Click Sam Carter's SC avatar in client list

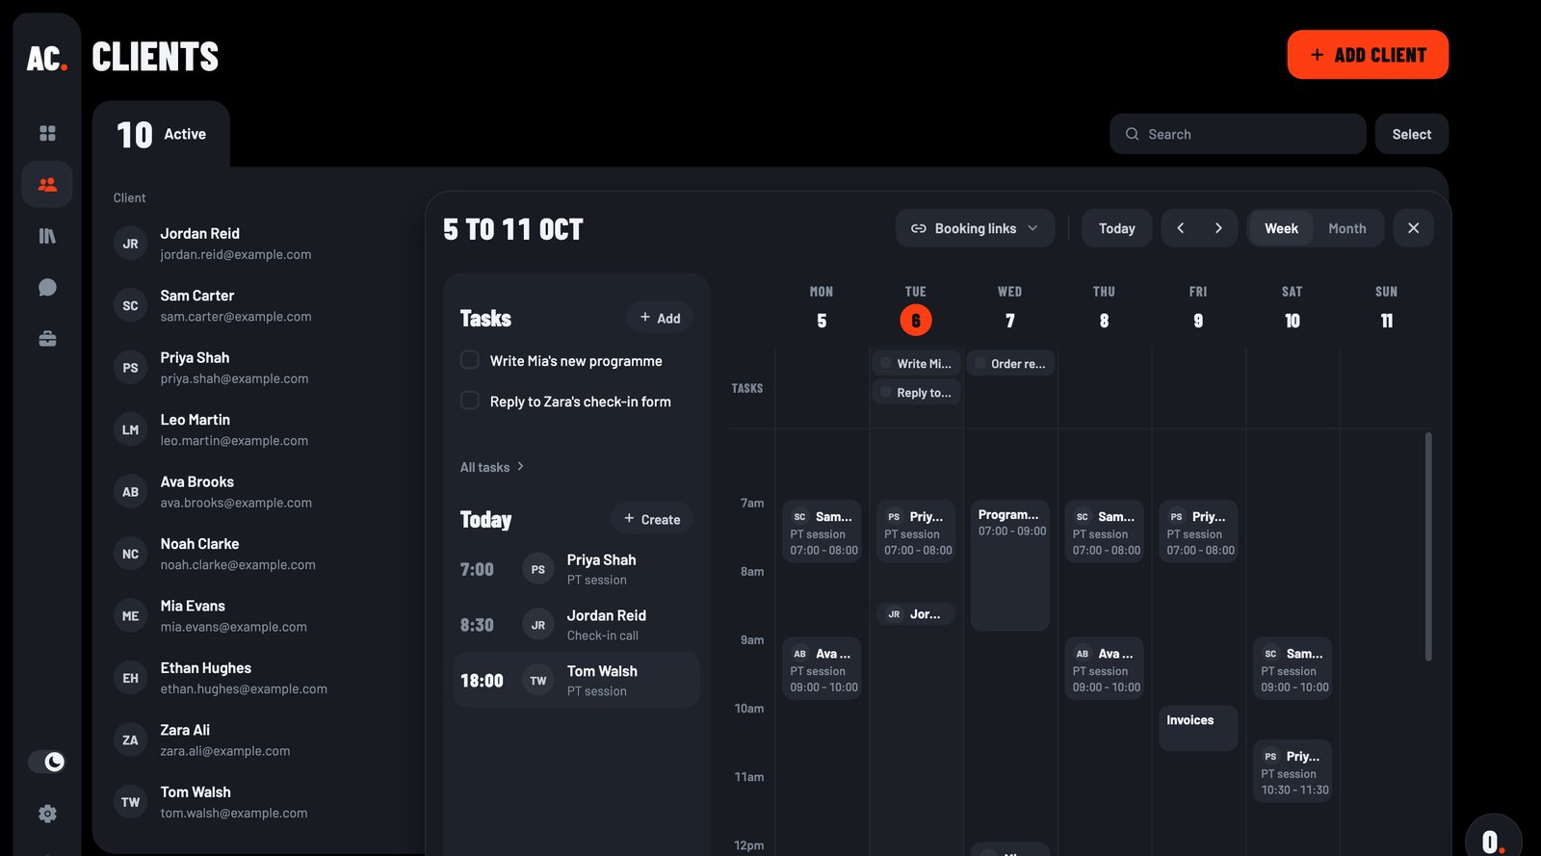[x=130, y=305]
